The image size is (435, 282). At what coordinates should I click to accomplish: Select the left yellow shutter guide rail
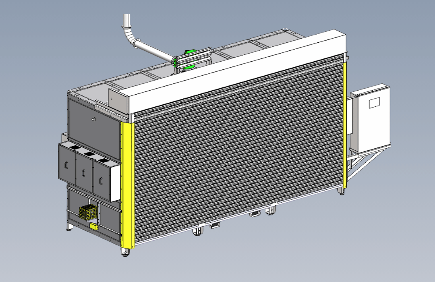click(128, 185)
